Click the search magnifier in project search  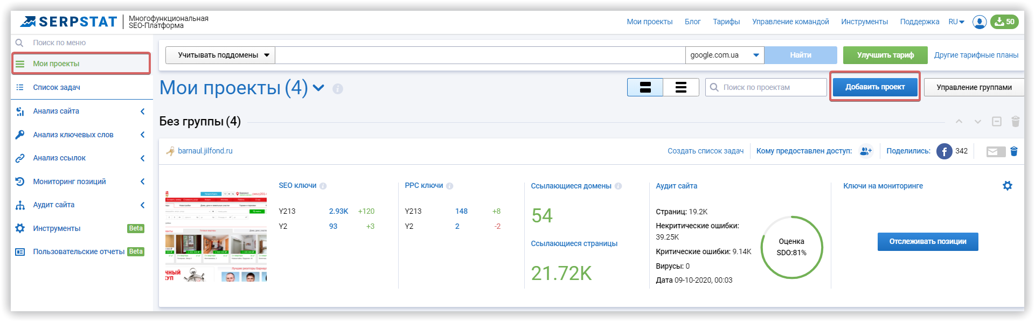pos(714,87)
